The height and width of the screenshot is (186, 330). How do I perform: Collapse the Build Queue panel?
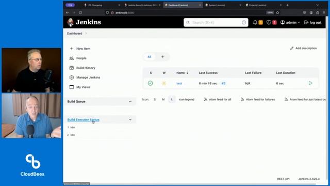pyautogui.click(x=130, y=101)
